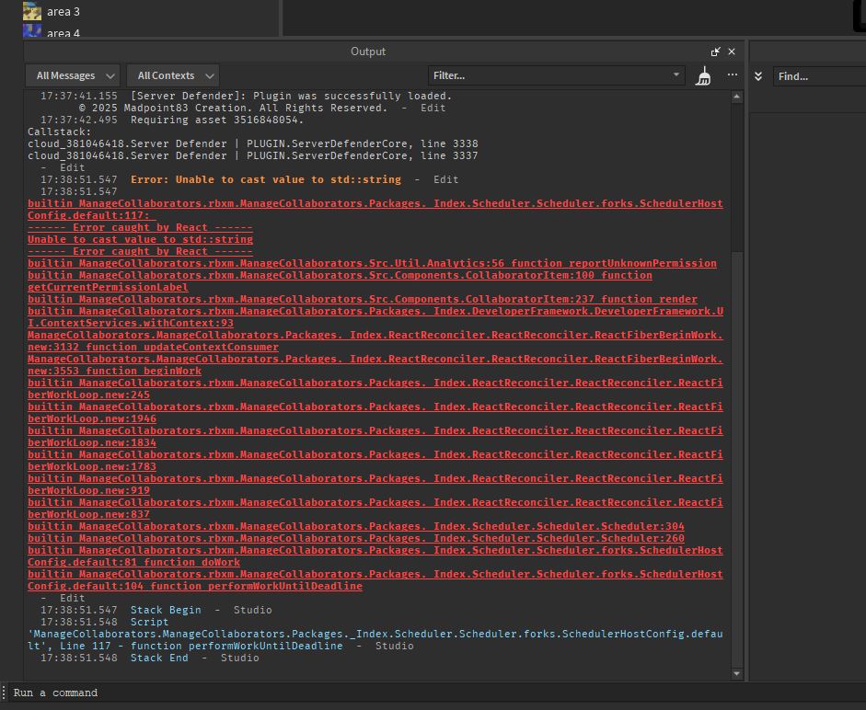Select the area 4 thumbnail icon
Viewport: 866px width, 710px height.
pyautogui.click(x=32, y=32)
